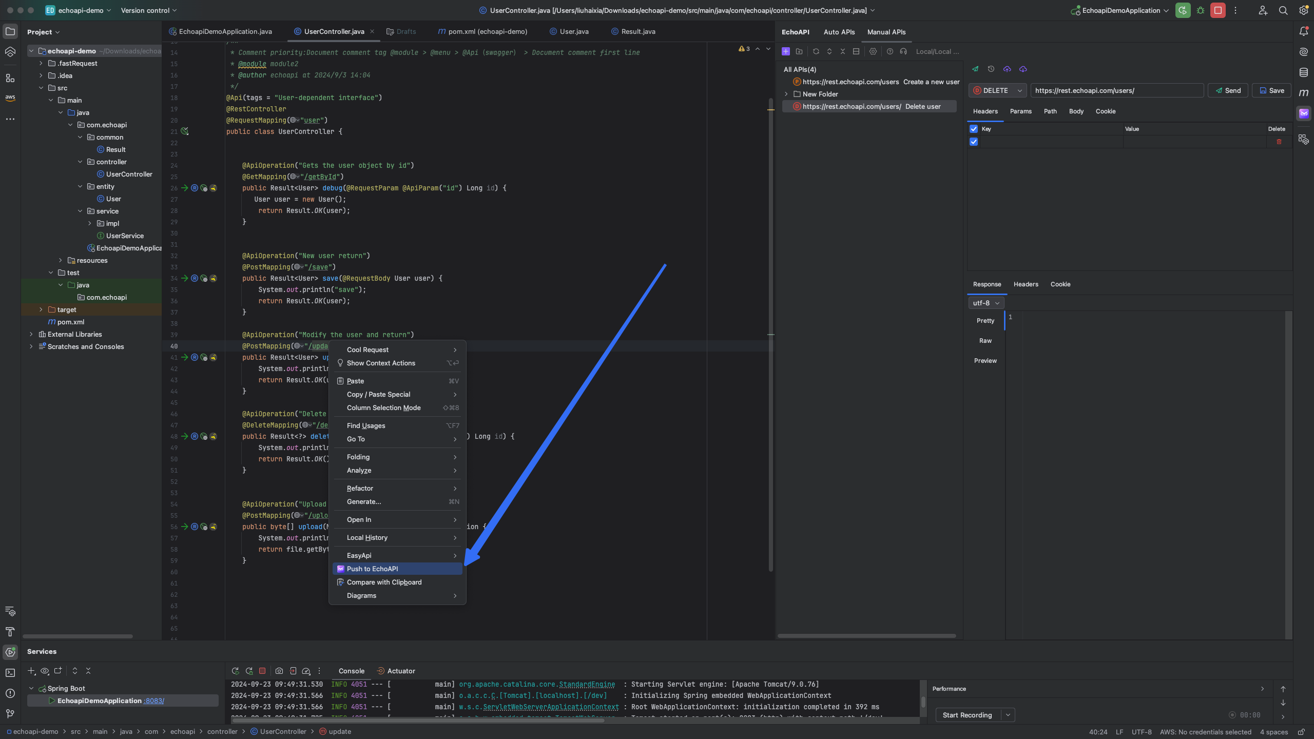The image size is (1314, 739).
Task: Select Push to EchoAPI menu item
Action: (397, 569)
